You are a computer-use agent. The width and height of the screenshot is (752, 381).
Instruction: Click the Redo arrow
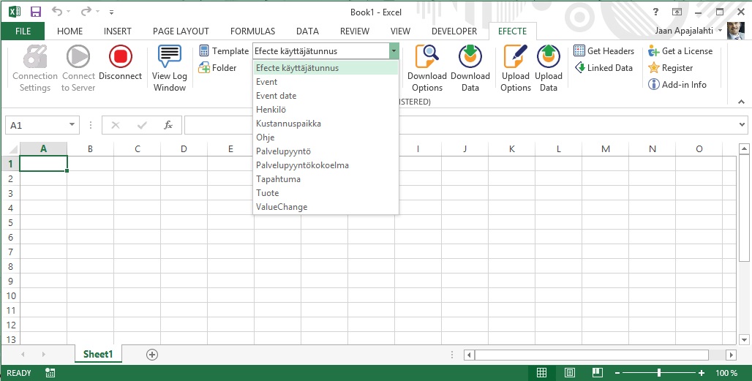pyautogui.click(x=86, y=12)
